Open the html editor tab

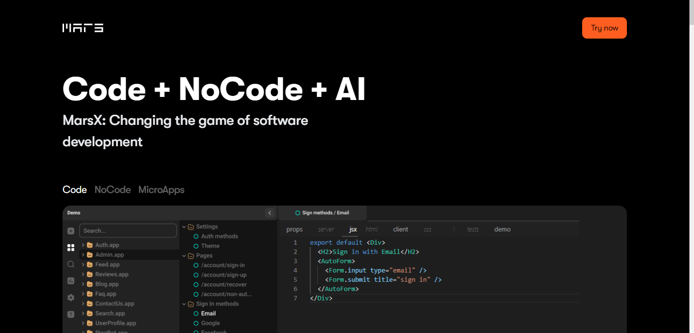pos(372,229)
